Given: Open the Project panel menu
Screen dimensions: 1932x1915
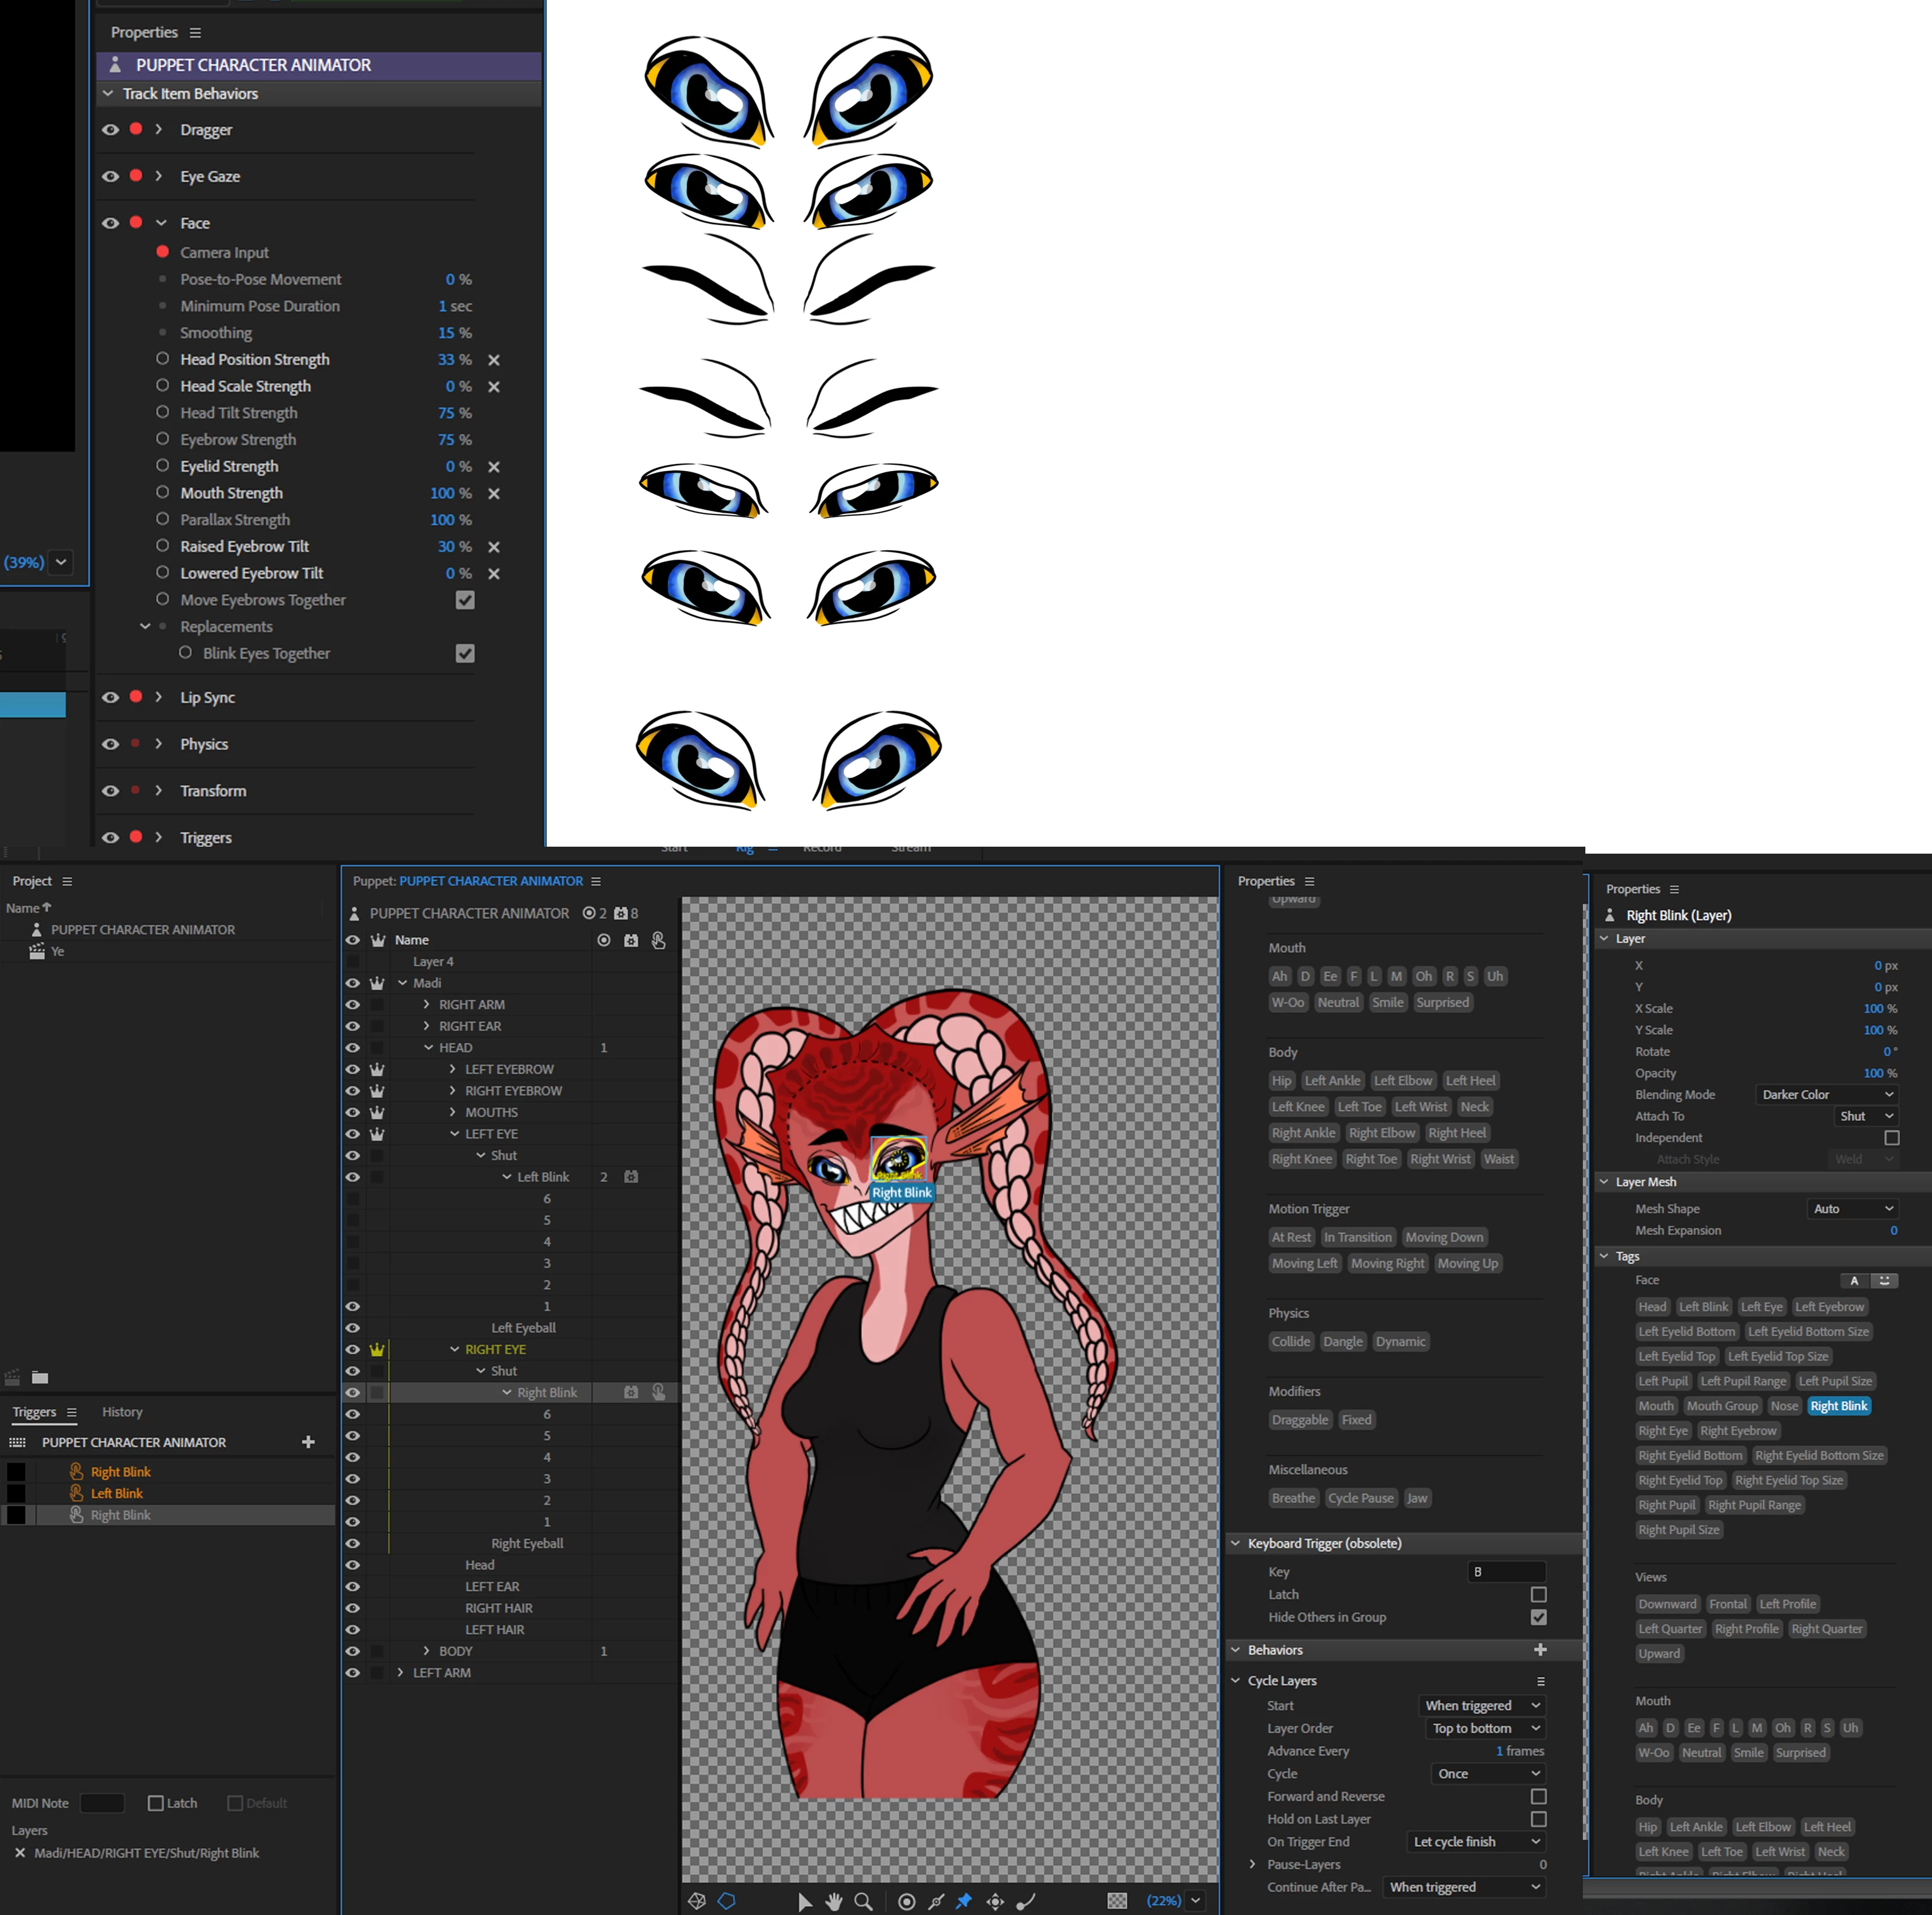Looking at the screenshot, I should click(67, 881).
